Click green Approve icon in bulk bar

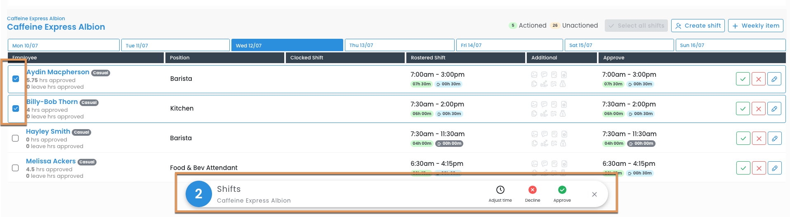tap(562, 190)
